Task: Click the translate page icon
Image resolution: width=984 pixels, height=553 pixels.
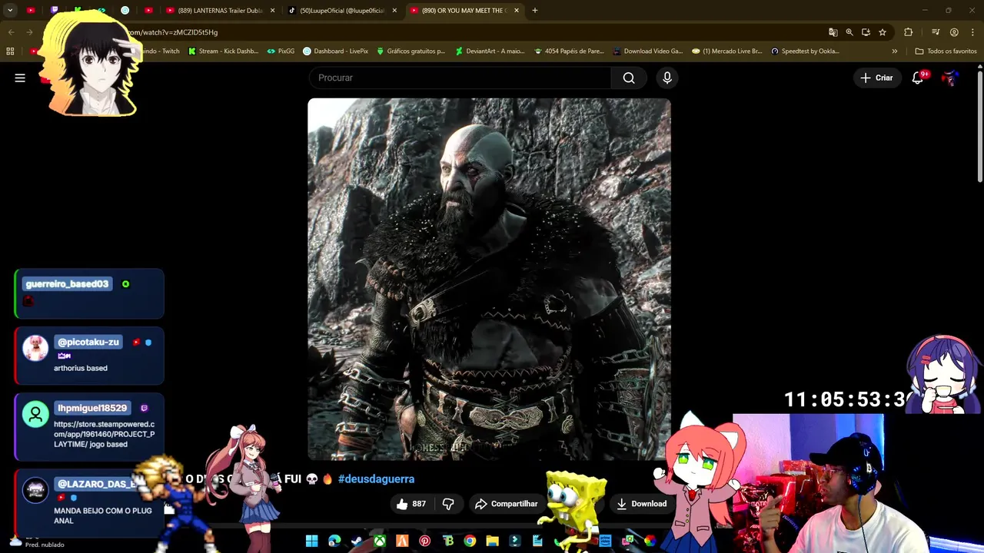Action: [833, 32]
